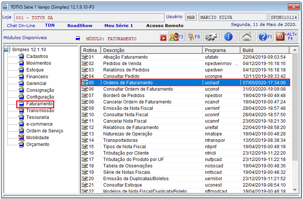Image resolution: width=303 pixels, height=199 pixels.
Task: Select Tributação por Cliente row
Action: pos(185,153)
